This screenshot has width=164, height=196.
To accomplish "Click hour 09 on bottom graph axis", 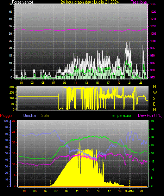I will 67,191.
